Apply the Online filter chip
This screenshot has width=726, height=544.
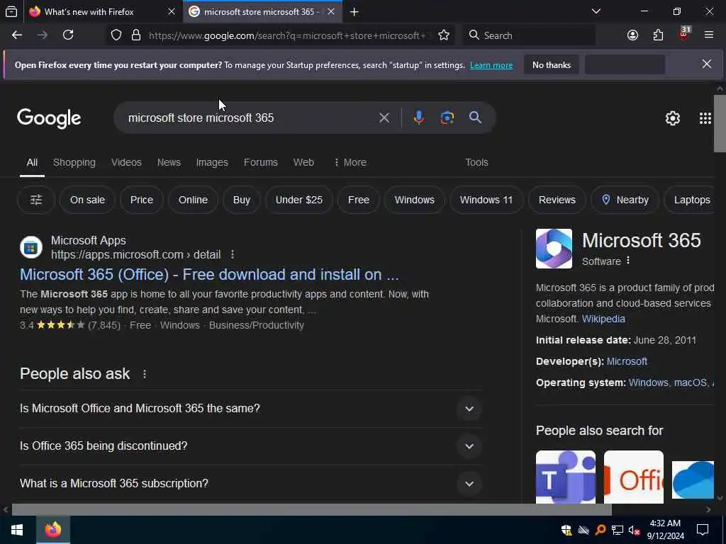pyautogui.click(x=193, y=200)
